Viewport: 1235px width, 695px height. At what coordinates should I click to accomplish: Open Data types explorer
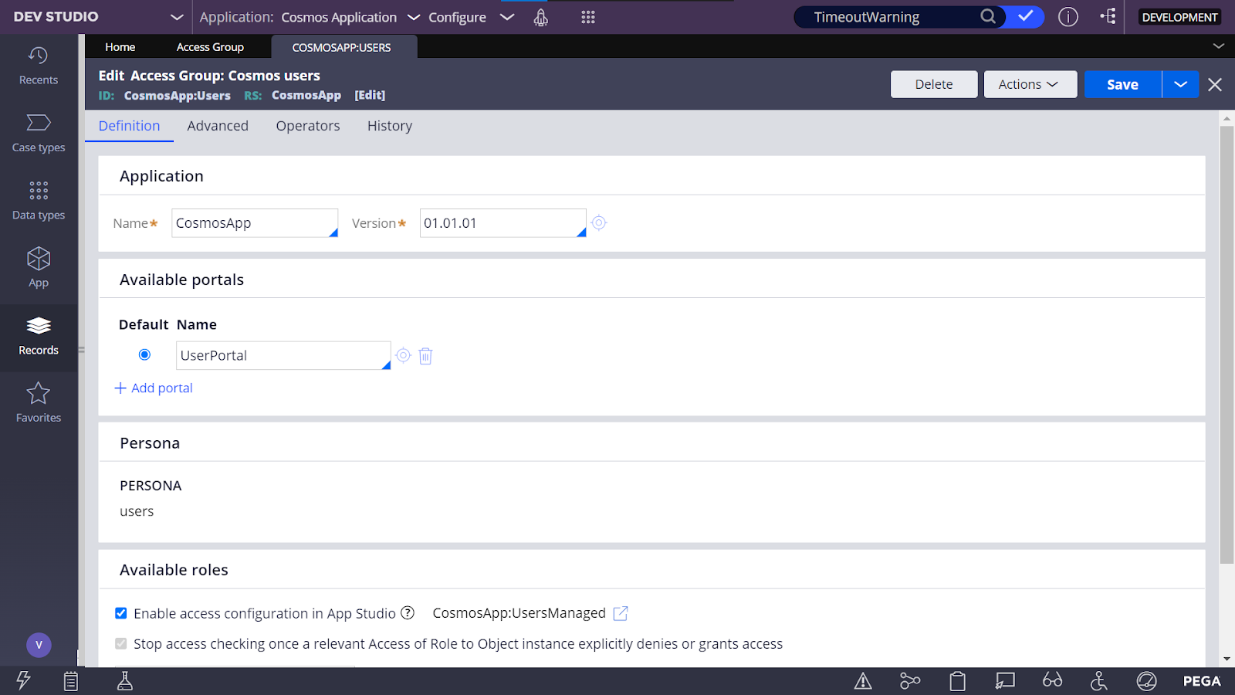[39, 201]
